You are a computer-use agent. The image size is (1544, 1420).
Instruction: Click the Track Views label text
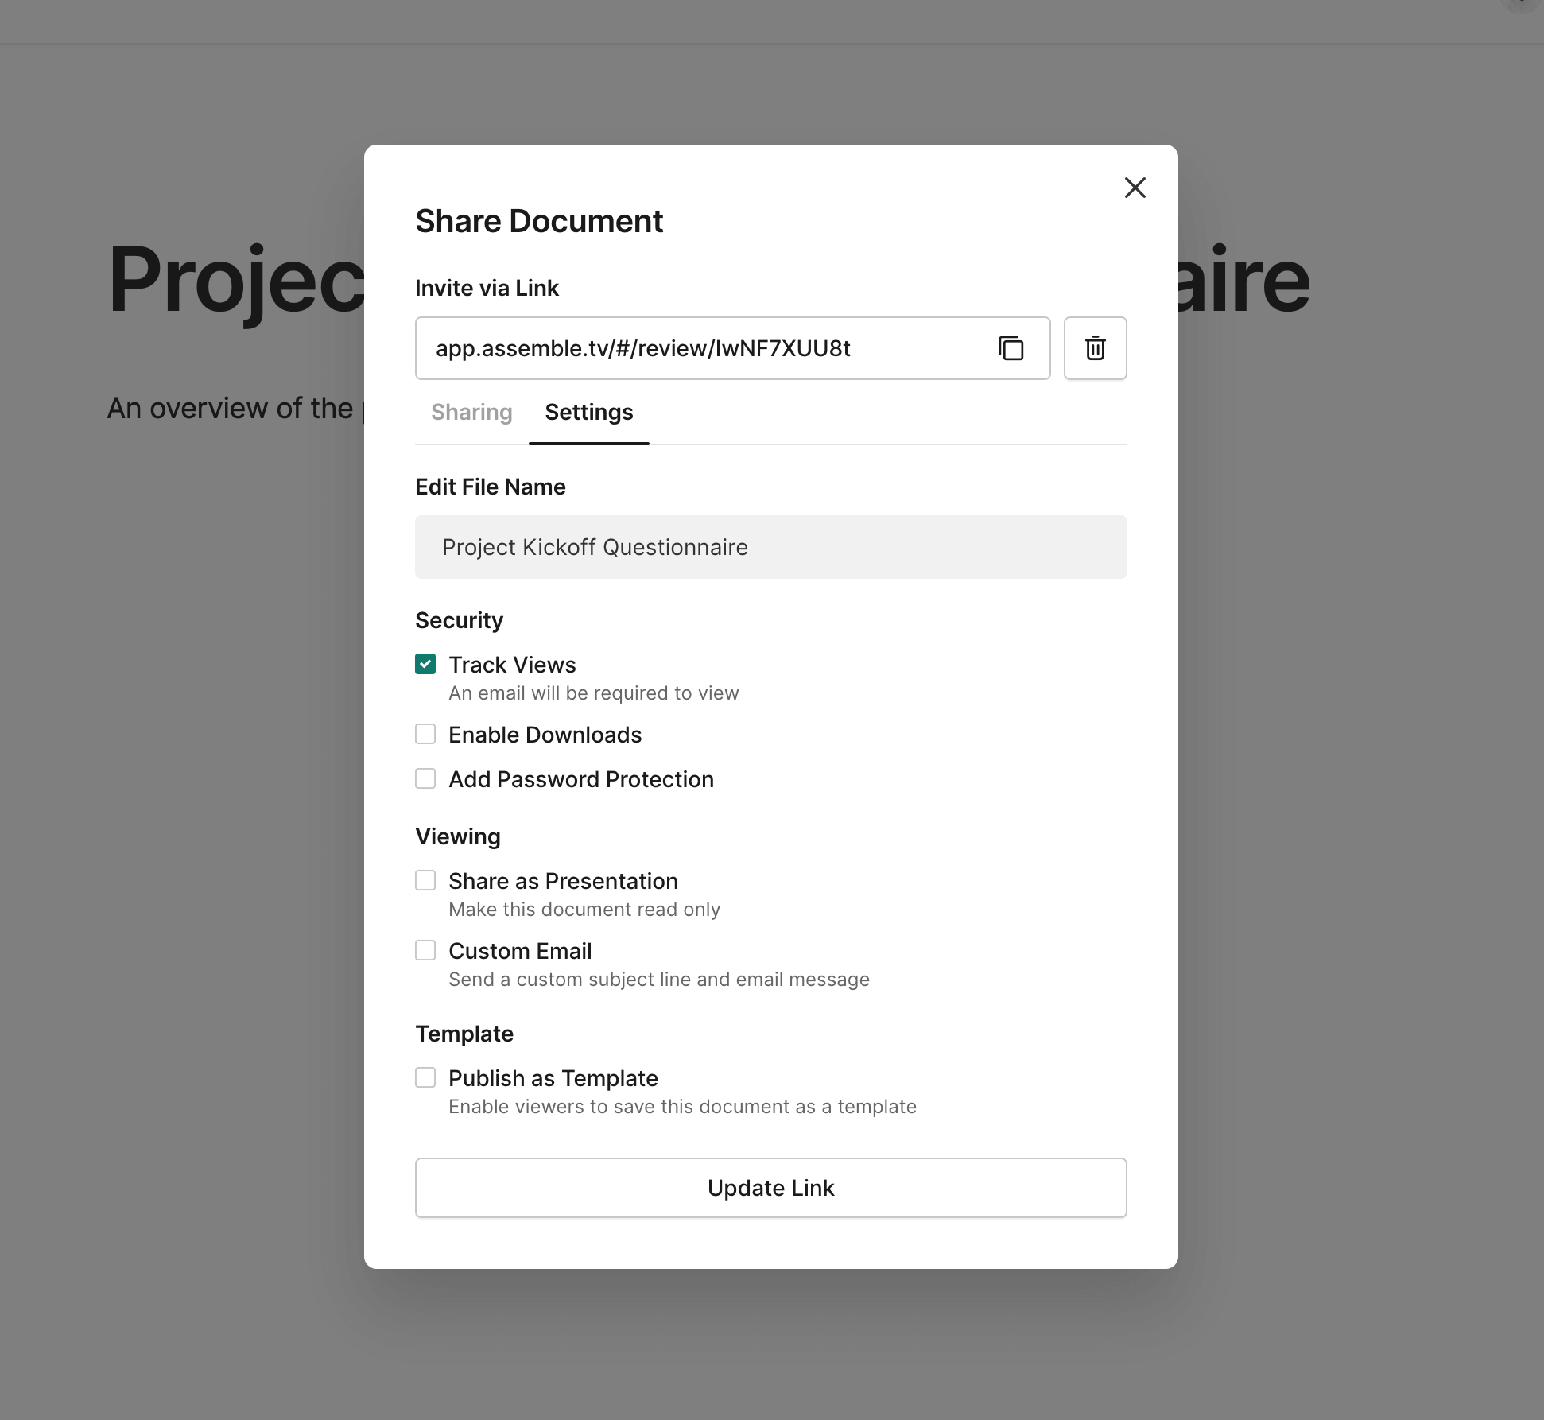(x=512, y=665)
